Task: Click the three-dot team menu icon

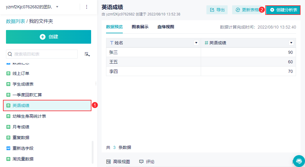Action: [x=87, y=7]
